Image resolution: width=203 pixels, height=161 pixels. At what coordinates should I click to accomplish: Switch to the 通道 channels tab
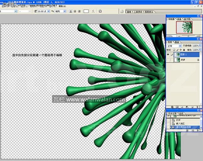(x=177, y=42)
